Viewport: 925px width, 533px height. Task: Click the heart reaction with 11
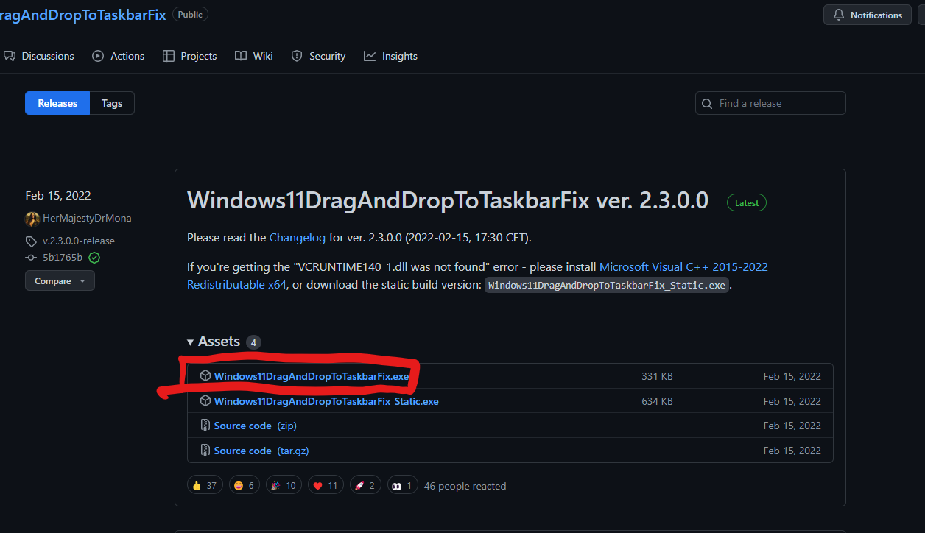click(x=326, y=485)
